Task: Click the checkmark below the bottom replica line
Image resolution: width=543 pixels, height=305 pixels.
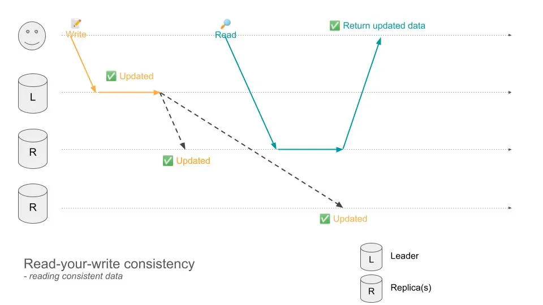Action: (325, 219)
